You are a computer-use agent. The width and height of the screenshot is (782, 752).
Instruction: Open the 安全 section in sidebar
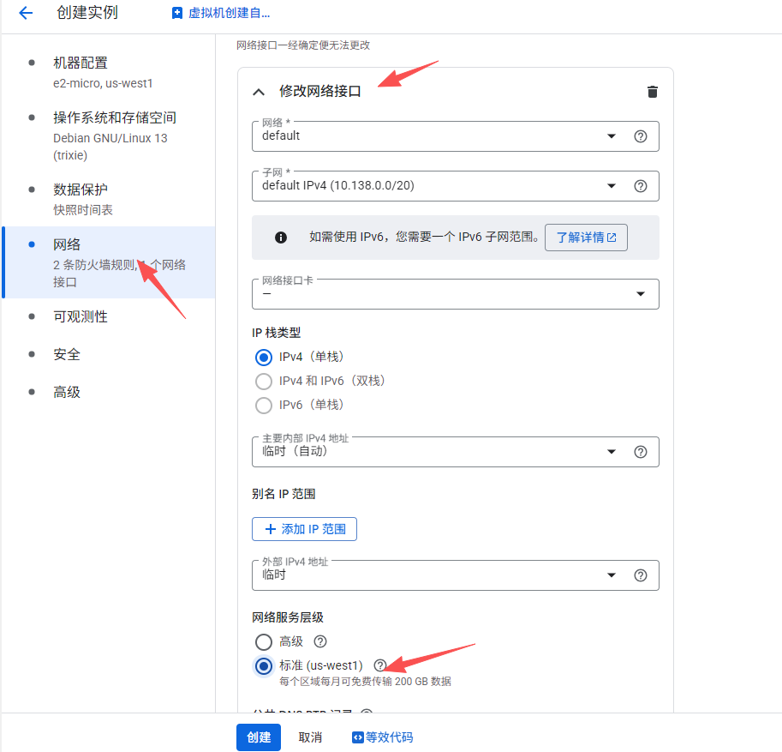click(67, 354)
